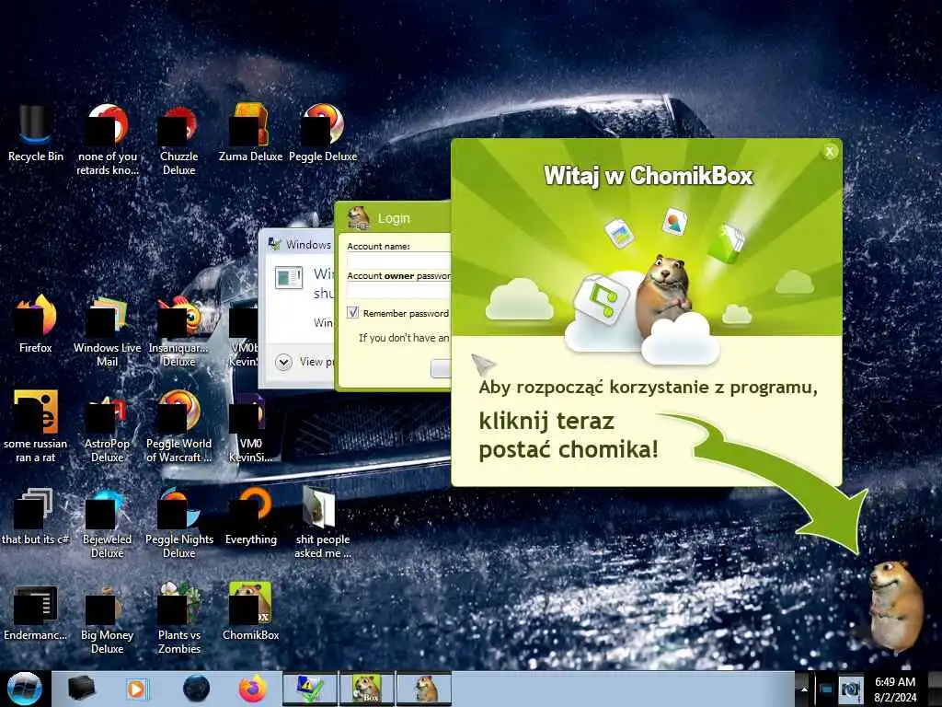Open the Peggle Nights Deluxe shortcut
942x707 pixels.
178,523
